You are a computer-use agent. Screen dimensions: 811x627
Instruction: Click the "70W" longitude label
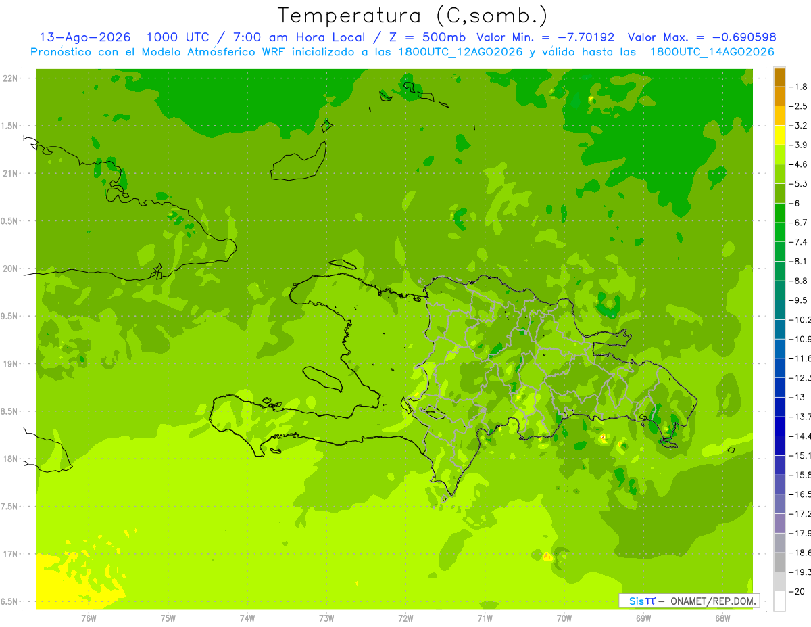(564, 618)
